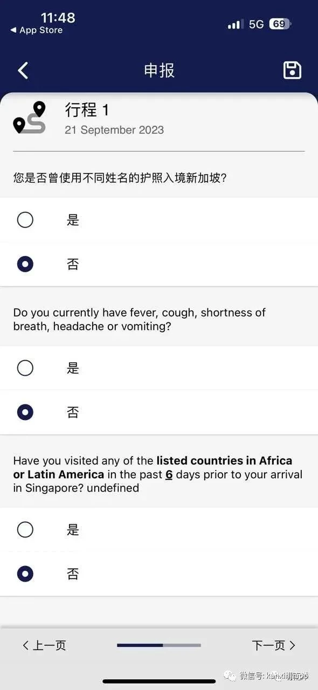This screenshot has height=690, width=318.
Task: Select 是 for the different passport name question
Action: [x=159, y=220]
